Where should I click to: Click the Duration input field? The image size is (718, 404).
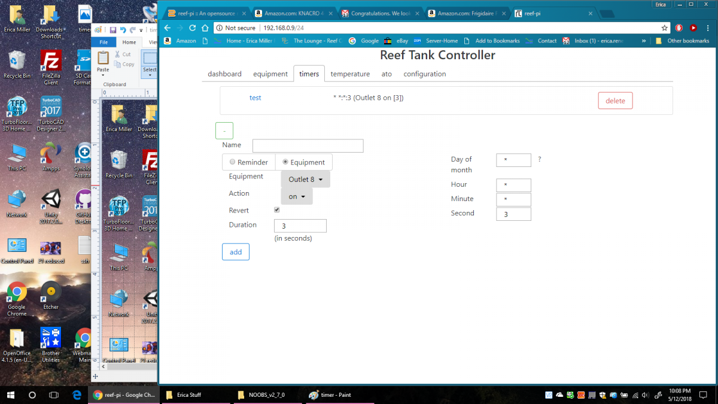300,226
